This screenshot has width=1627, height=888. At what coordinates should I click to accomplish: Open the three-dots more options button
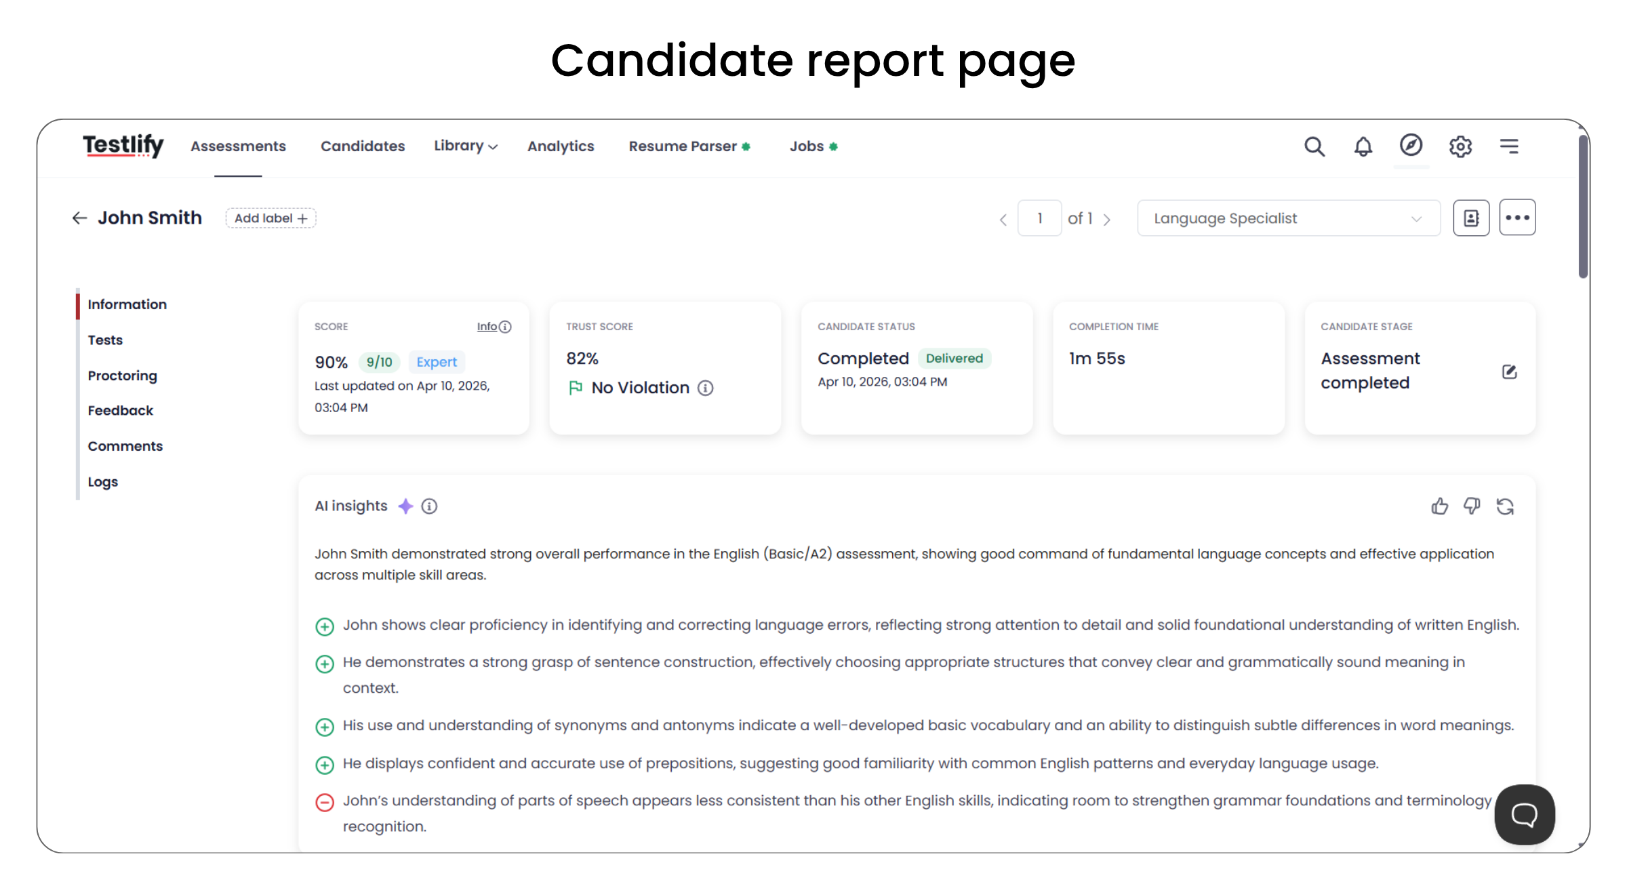pyautogui.click(x=1517, y=218)
